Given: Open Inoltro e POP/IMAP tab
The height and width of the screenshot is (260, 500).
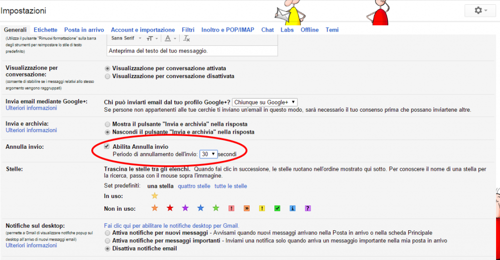Looking at the screenshot, I should [x=228, y=30].
